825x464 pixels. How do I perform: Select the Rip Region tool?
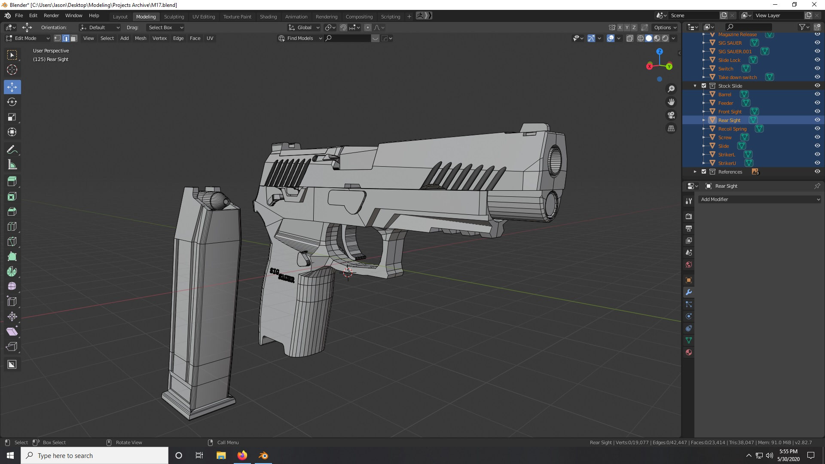[12, 347]
